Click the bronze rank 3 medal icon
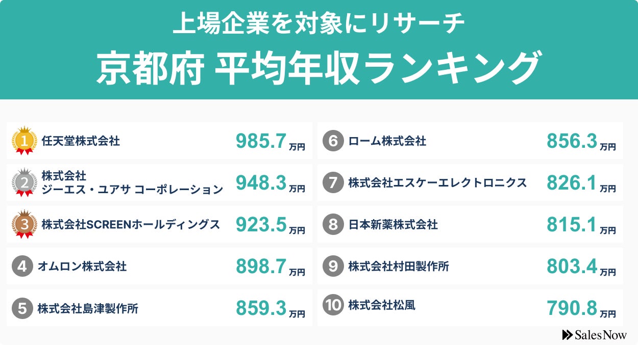The image size is (638, 345). (24, 224)
